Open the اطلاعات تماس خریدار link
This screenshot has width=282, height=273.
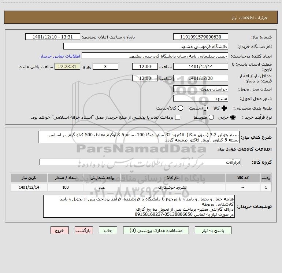click(60, 56)
